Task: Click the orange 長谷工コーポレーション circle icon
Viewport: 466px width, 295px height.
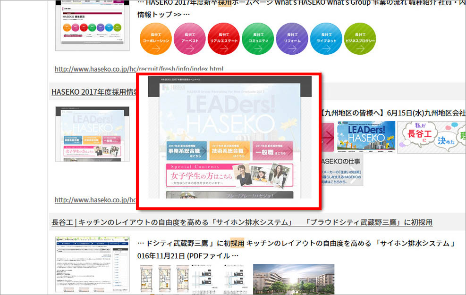Action: [x=156, y=39]
